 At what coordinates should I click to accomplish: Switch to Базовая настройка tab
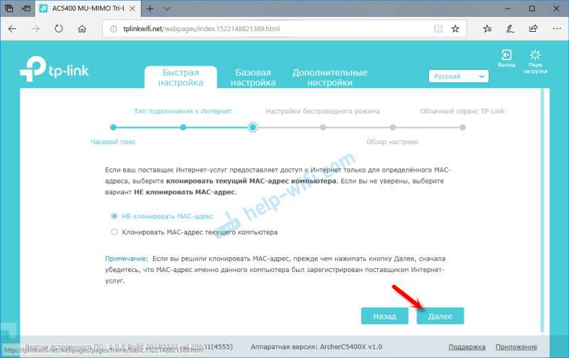[x=253, y=77]
